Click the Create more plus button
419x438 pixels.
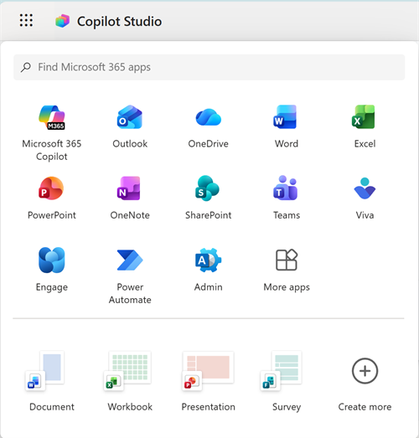(x=365, y=371)
